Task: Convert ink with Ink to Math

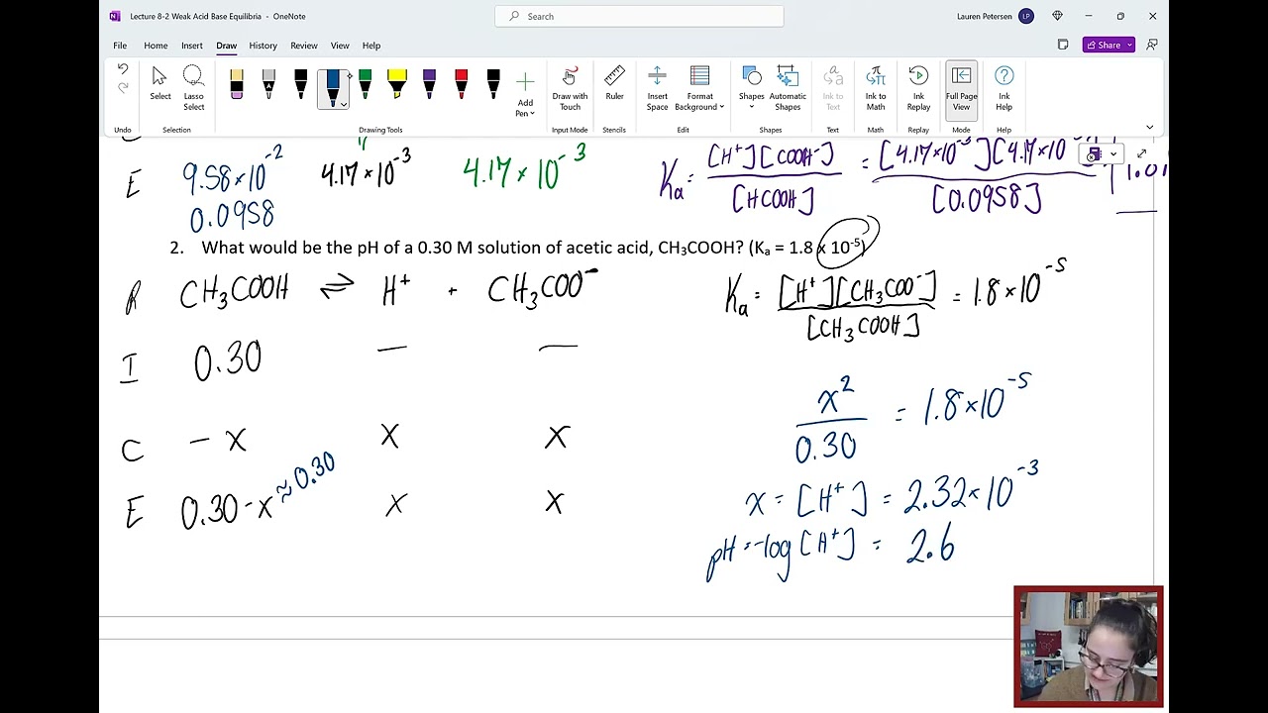Action: click(876, 89)
